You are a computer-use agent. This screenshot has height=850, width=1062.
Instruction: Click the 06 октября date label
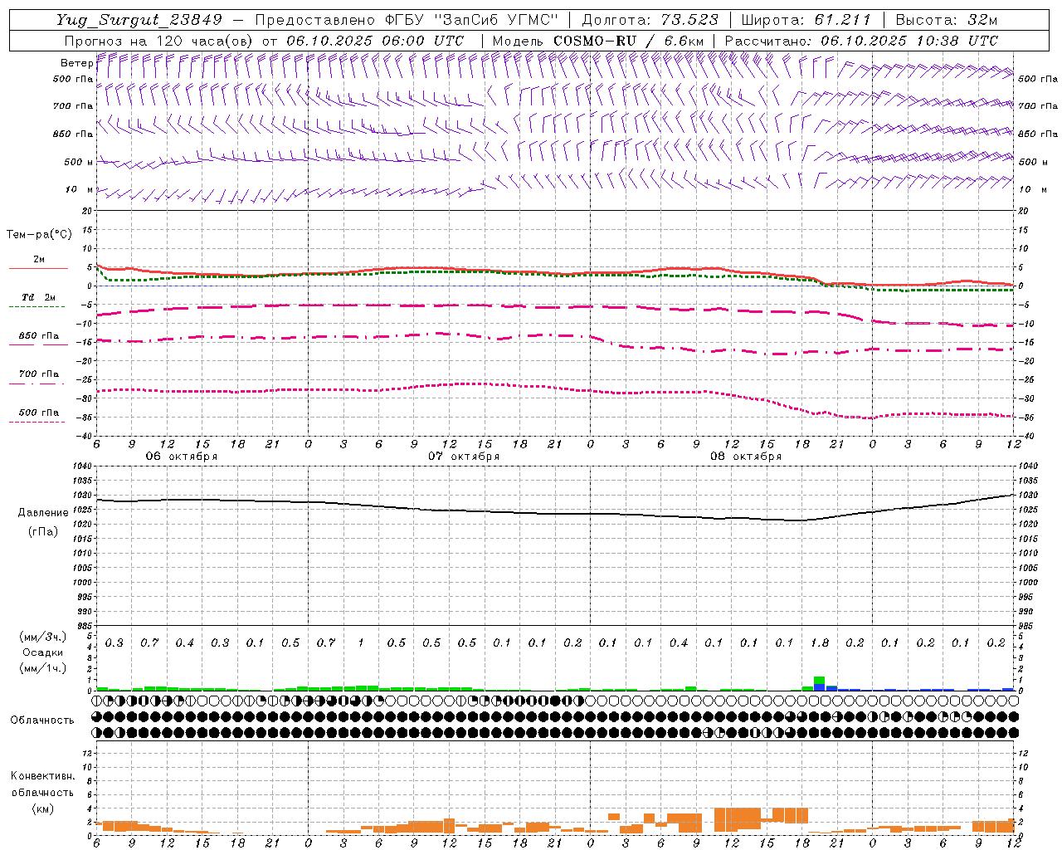click(x=182, y=457)
